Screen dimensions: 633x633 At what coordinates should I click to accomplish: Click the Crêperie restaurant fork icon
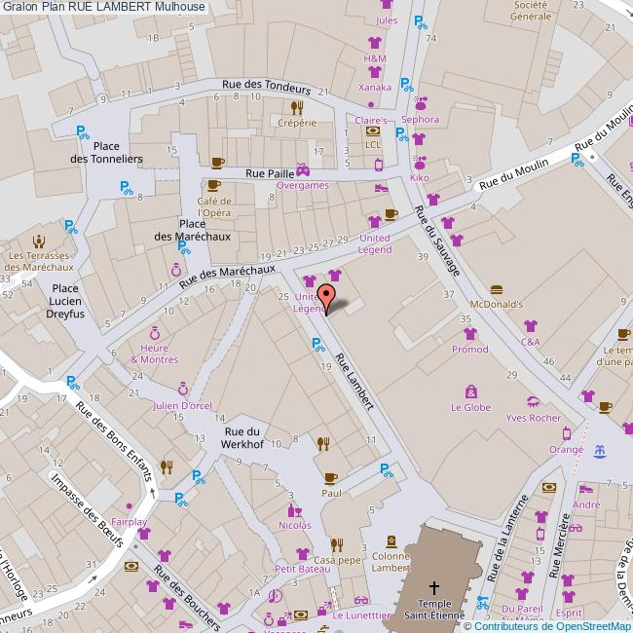(x=297, y=108)
